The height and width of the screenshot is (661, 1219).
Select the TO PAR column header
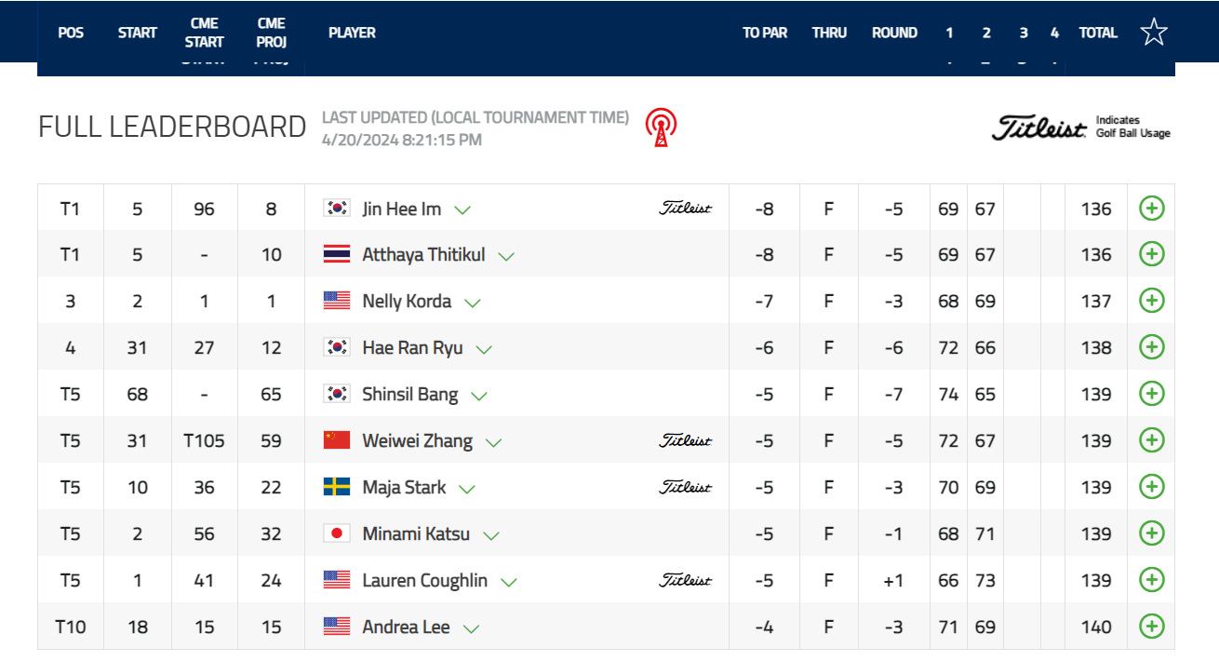(764, 32)
